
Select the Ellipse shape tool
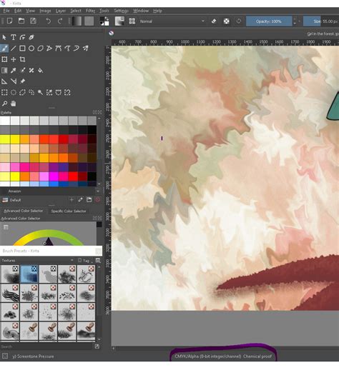31,49
